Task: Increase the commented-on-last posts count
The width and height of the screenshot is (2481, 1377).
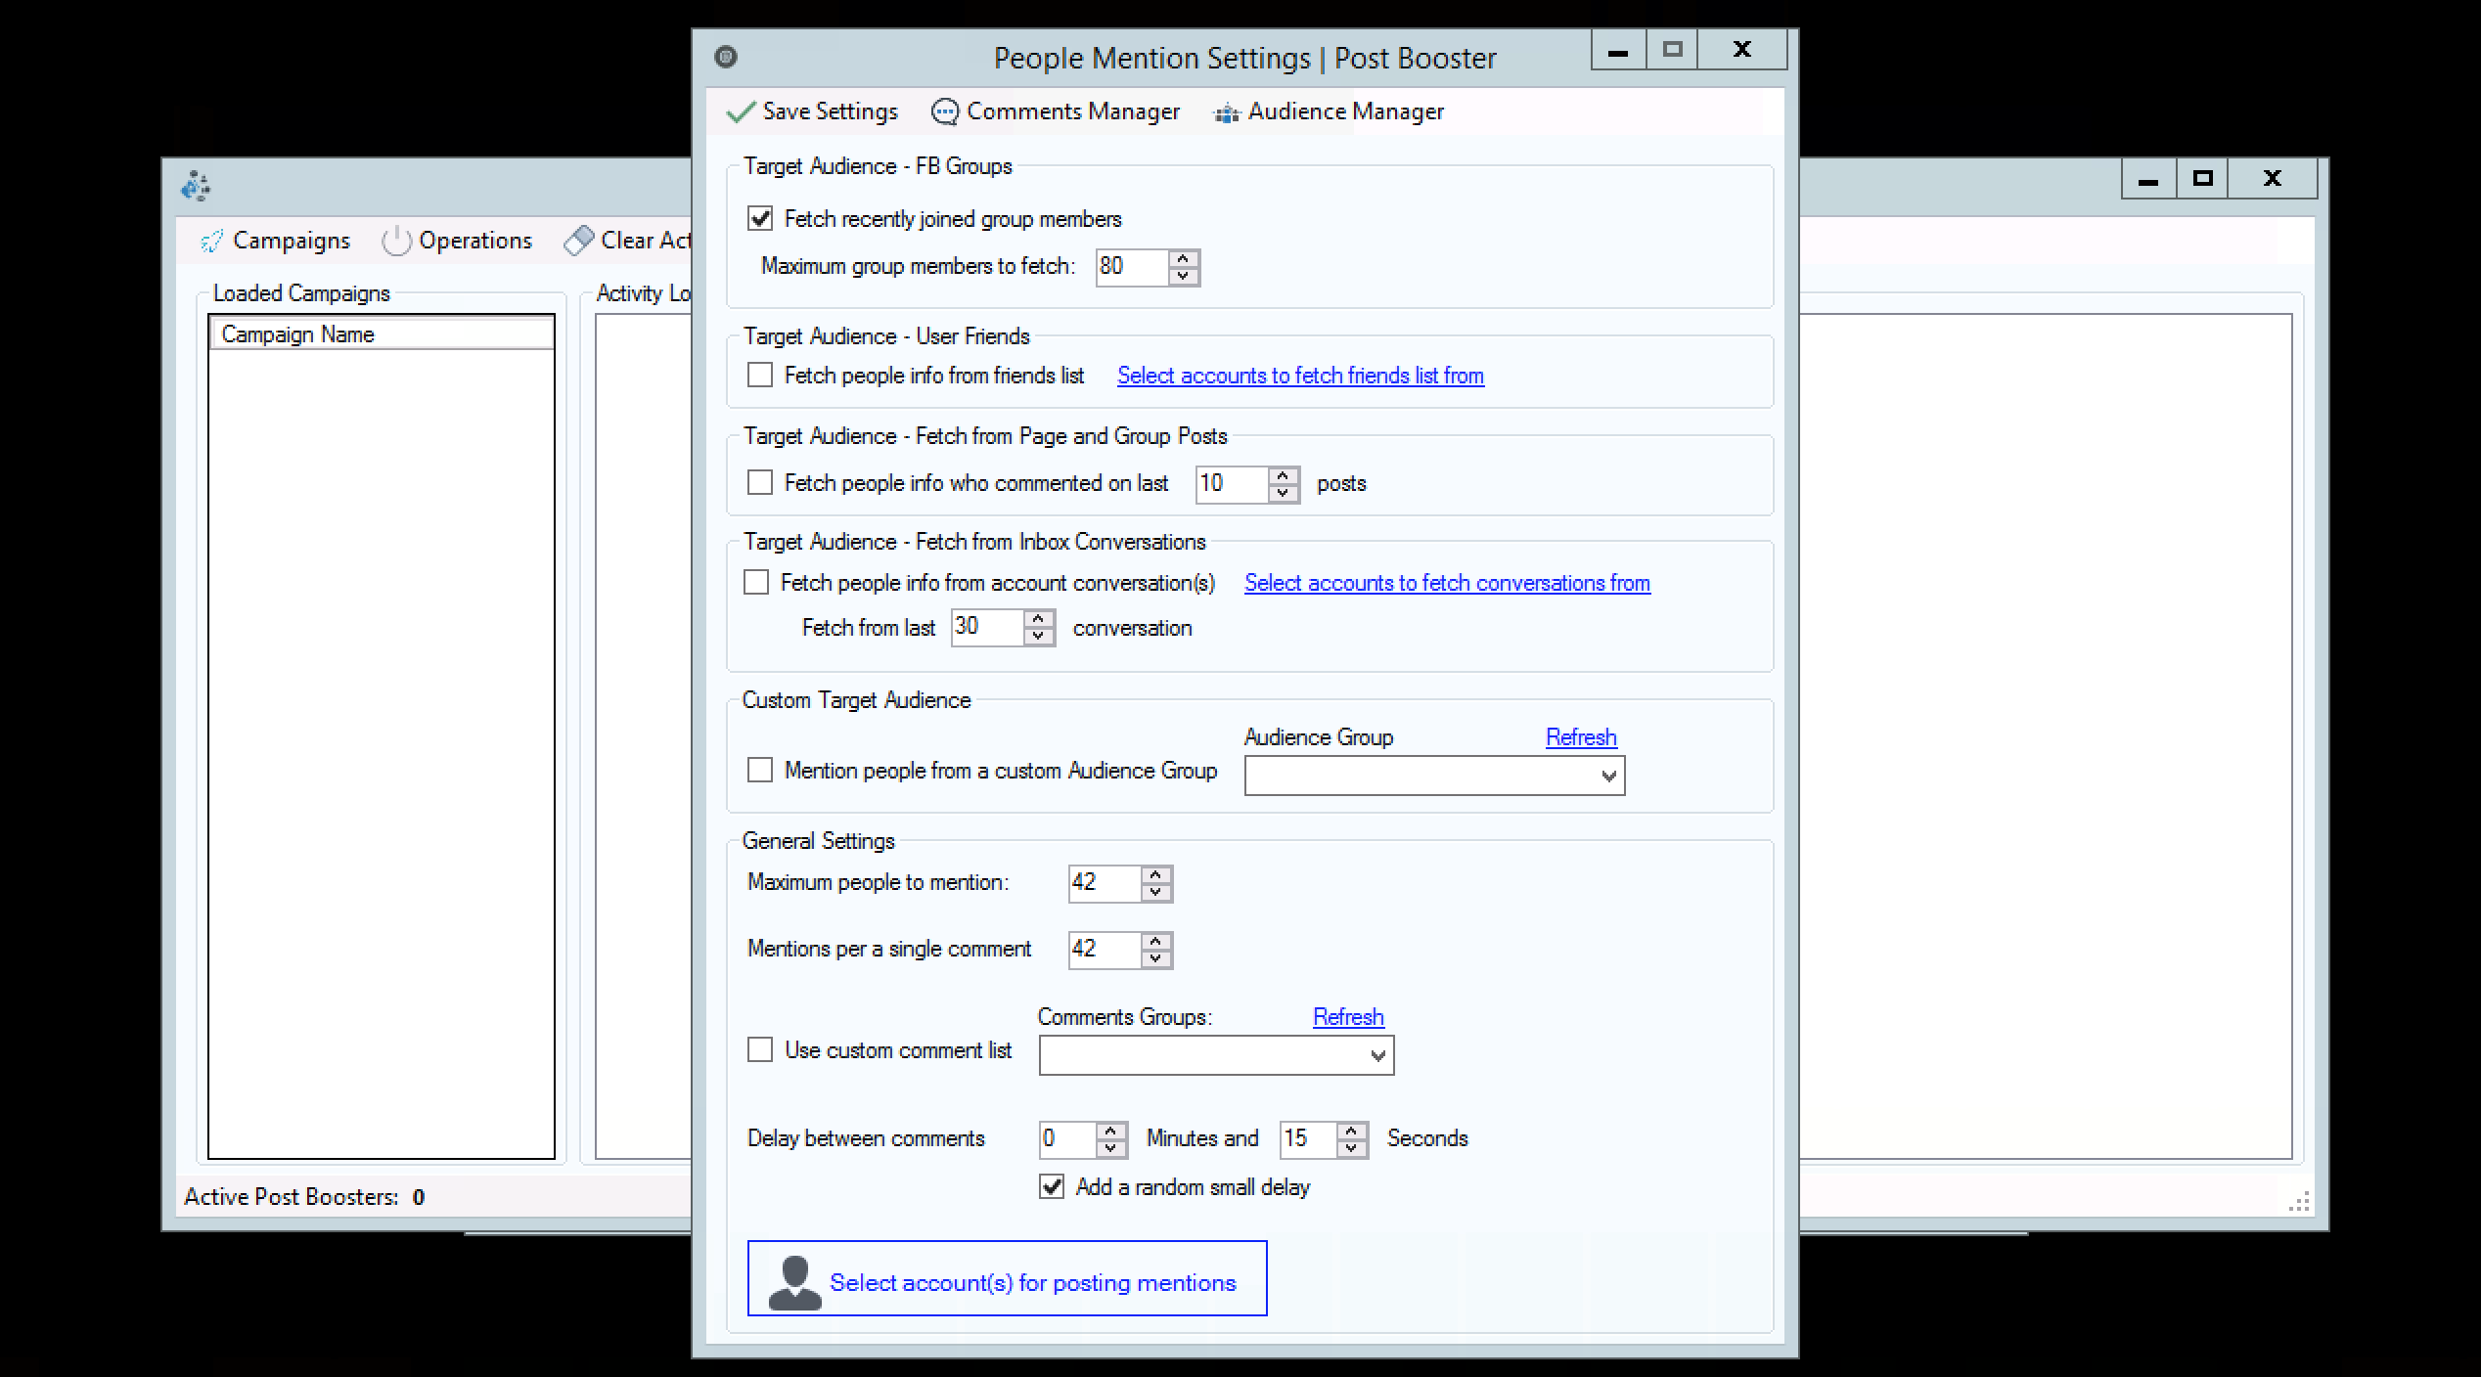Action: point(1284,475)
